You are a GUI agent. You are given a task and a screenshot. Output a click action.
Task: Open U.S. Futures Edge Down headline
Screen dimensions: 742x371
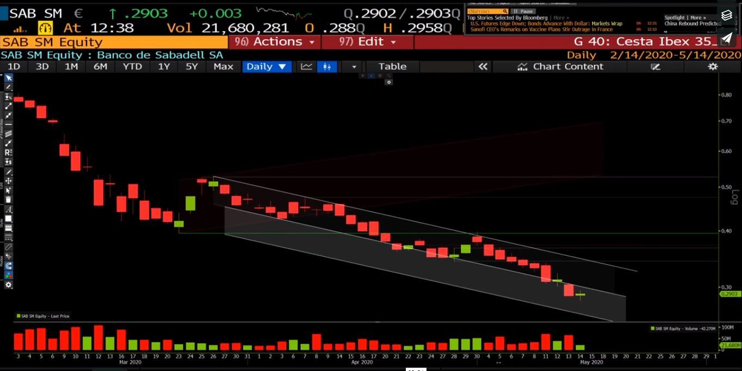click(x=546, y=23)
